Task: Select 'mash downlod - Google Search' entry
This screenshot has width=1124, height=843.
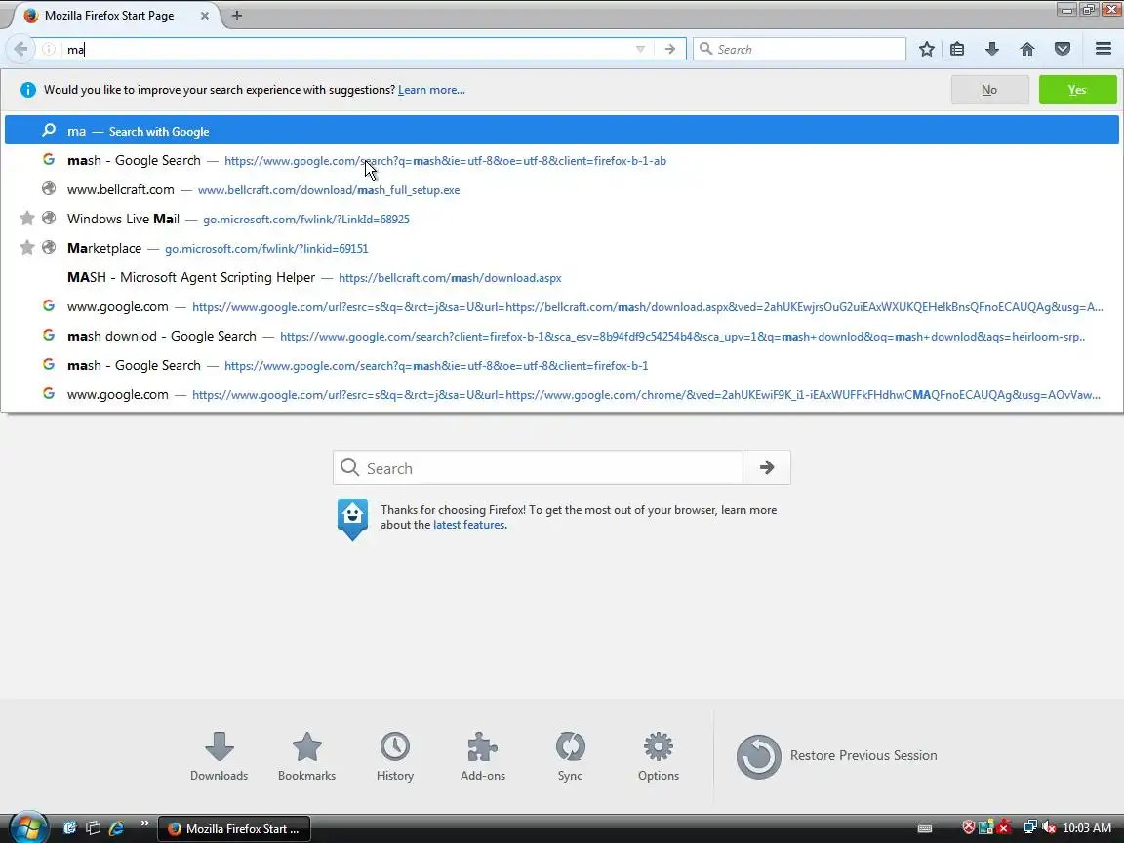Action: pyautogui.click(x=562, y=337)
